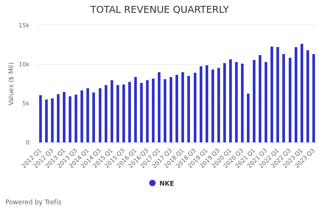Select the tallest bar for 2023 Q1
This screenshot has width=322, height=214.
(x=302, y=93)
